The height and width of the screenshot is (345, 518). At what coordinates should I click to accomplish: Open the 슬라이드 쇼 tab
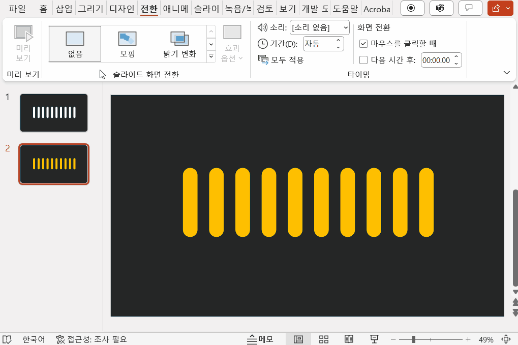tap(206, 9)
